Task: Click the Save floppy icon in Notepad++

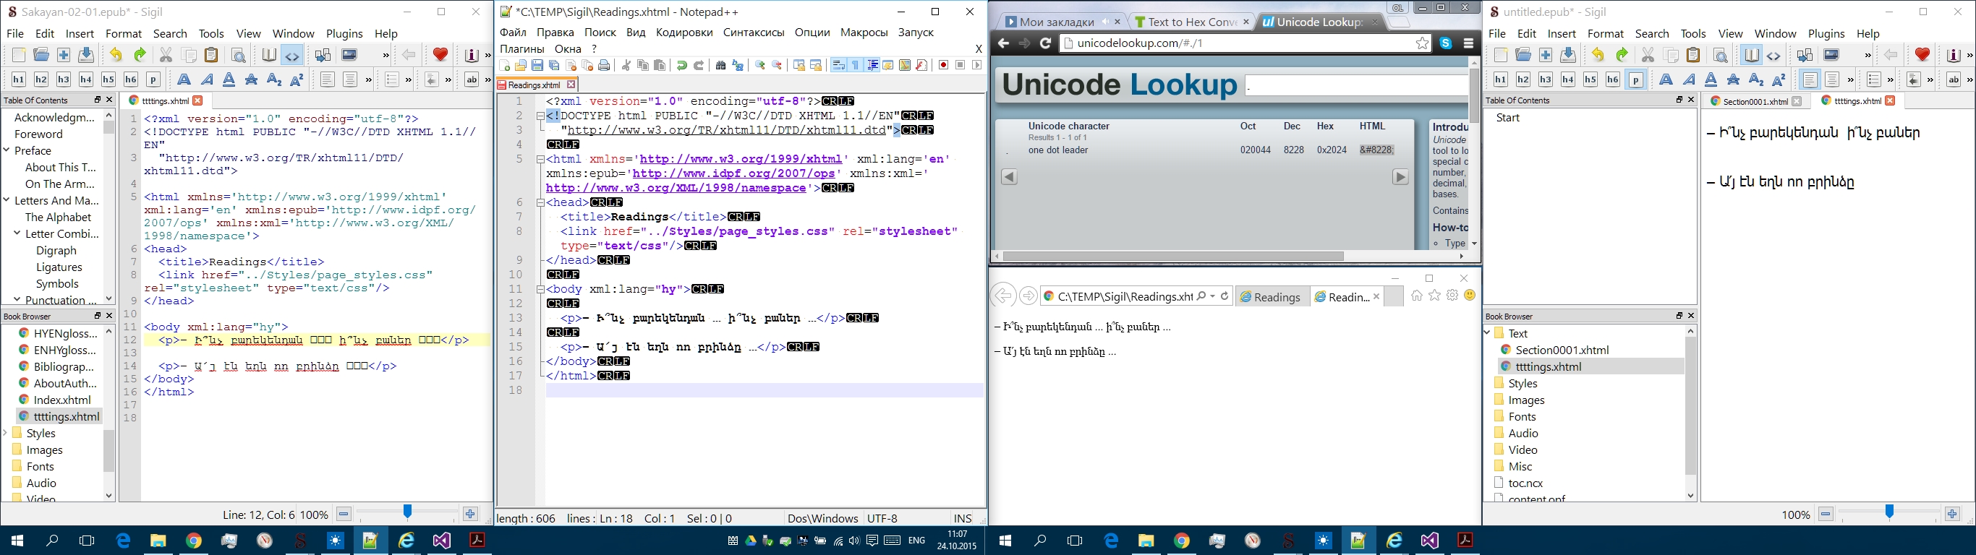Action: 537,66
